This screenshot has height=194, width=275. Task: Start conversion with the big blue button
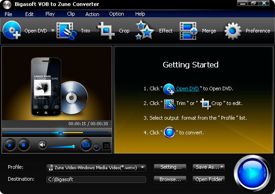click(252, 173)
